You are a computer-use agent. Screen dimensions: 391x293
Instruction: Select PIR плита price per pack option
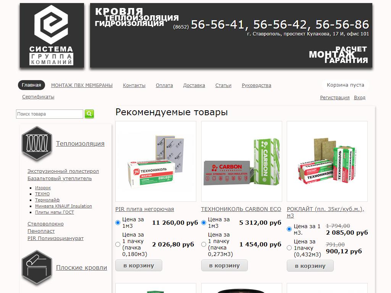[118, 244]
